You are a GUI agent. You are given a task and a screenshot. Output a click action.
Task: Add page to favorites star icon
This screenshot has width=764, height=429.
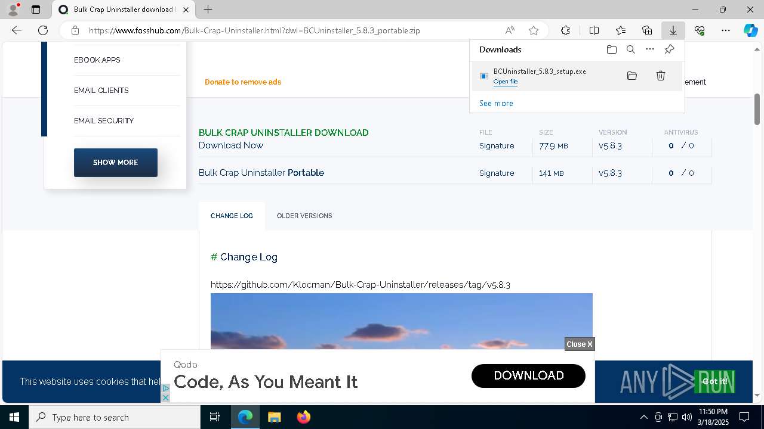coord(534,30)
